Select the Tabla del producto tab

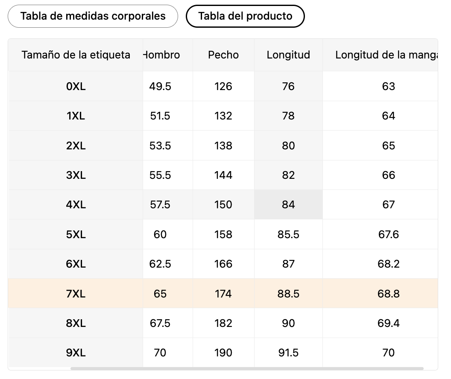coord(245,17)
